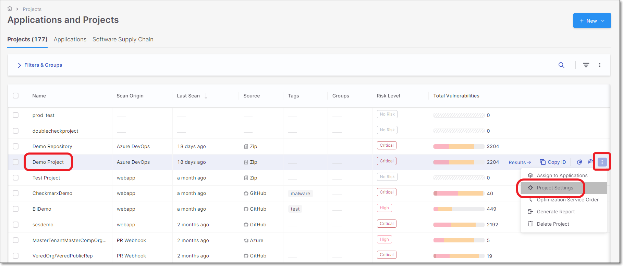Viewport: 623px width, 266px height.
Task: Click Copy ID icon for Demo Project
Action: pos(543,162)
